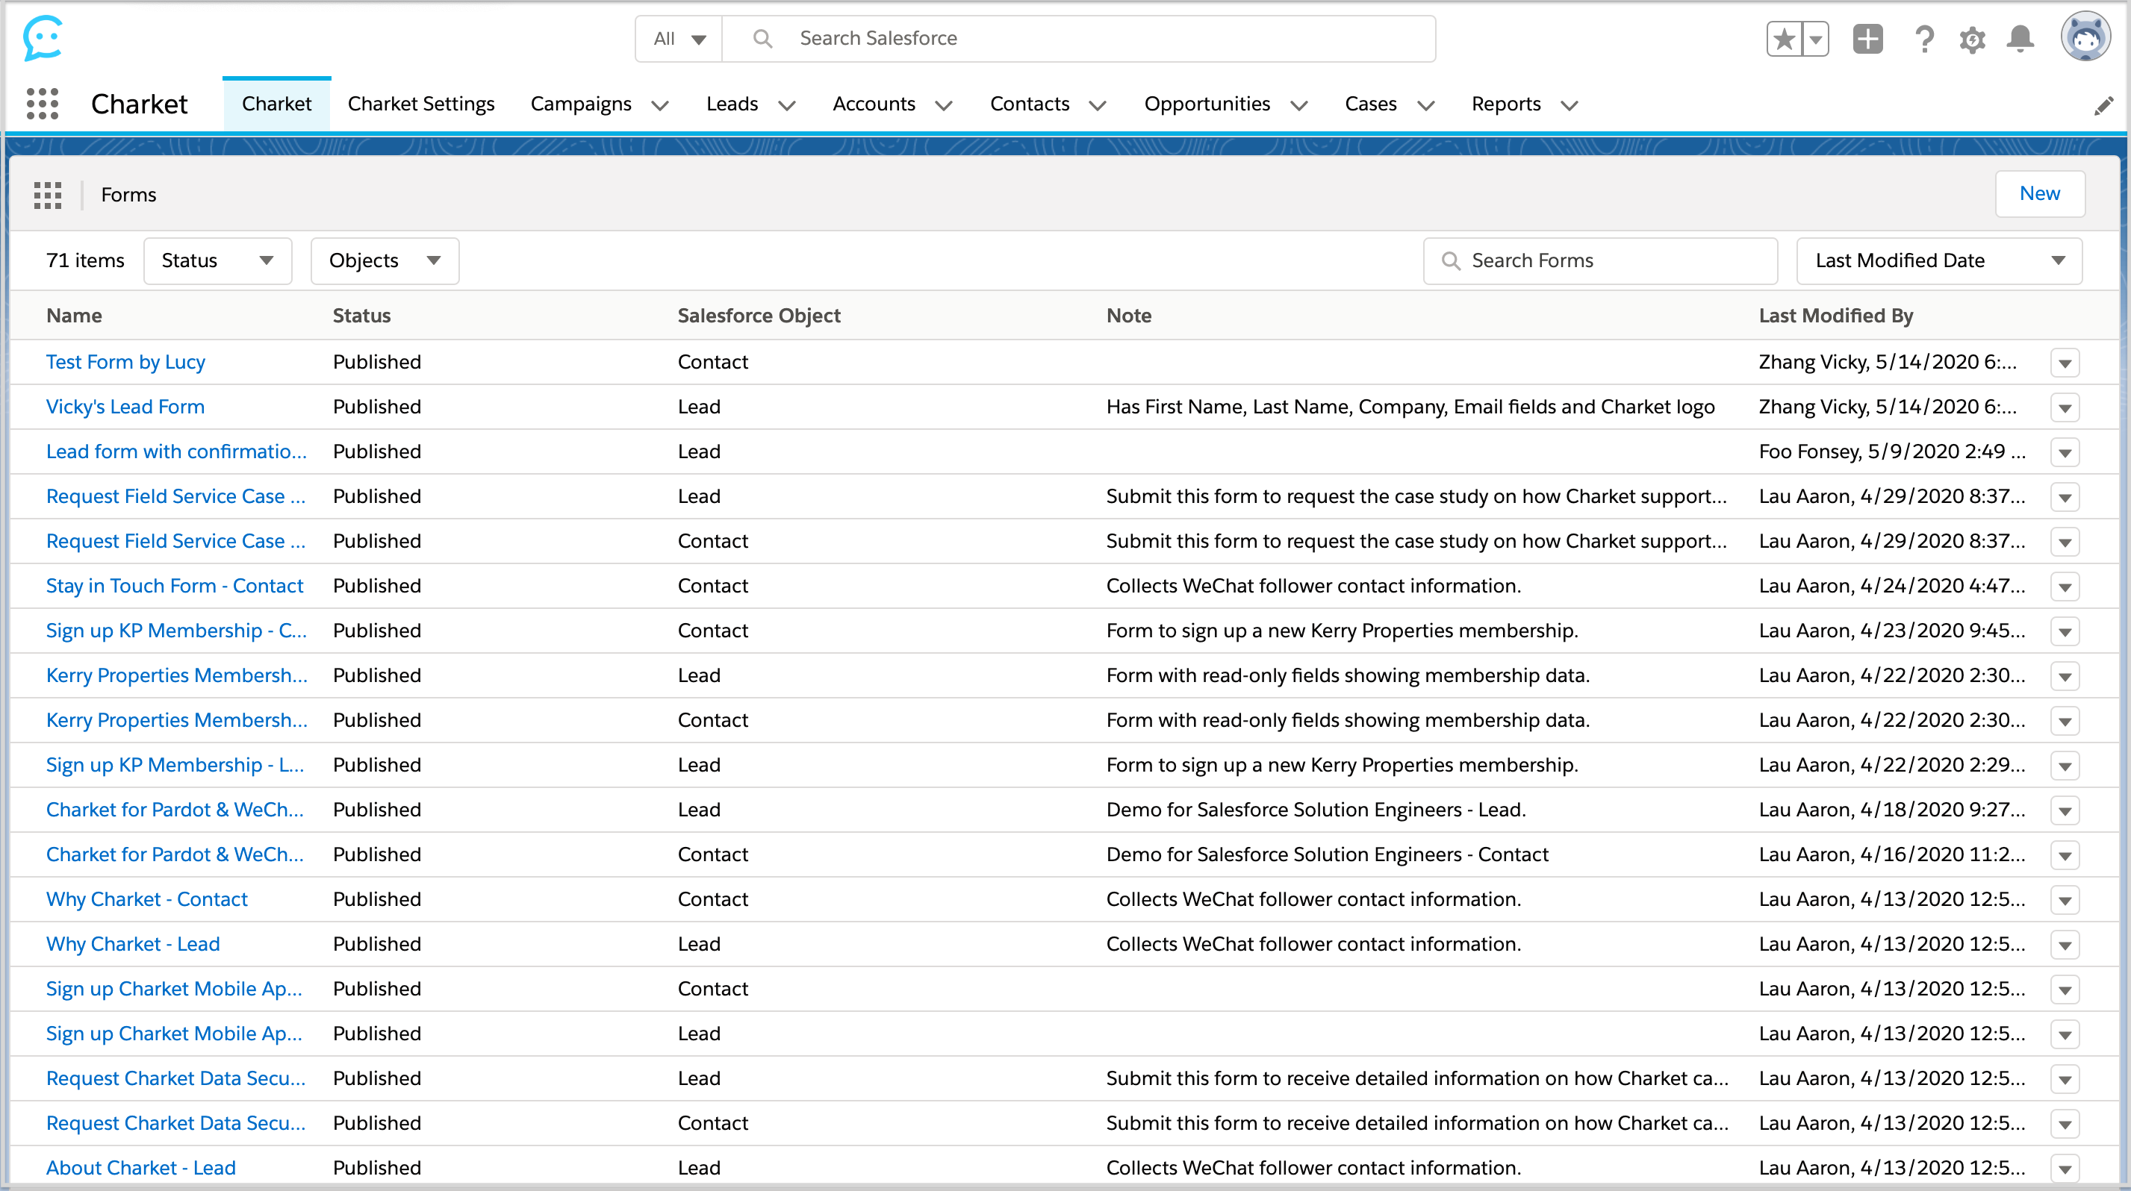2131x1191 pixels.
Task: Open the Contacts tab
Action: (1030, 104)
